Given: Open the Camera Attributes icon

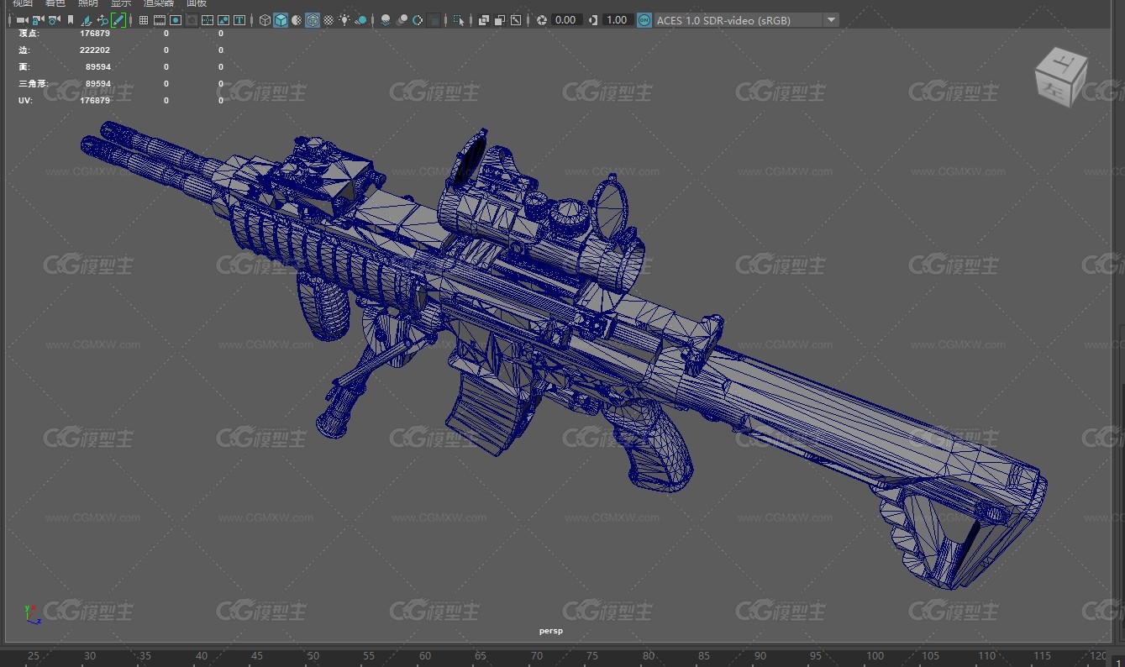Looking at the screenshot, I should pyautogui.click(x=54, y=20).
